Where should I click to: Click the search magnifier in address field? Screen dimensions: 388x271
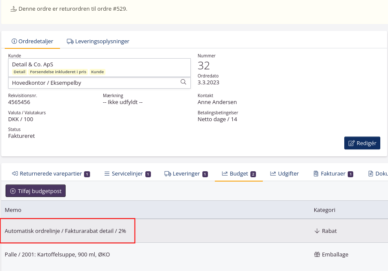point(183,82)
